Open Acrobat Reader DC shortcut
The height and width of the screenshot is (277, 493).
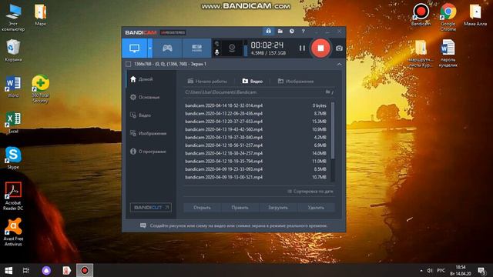click(x=13, y=196)
